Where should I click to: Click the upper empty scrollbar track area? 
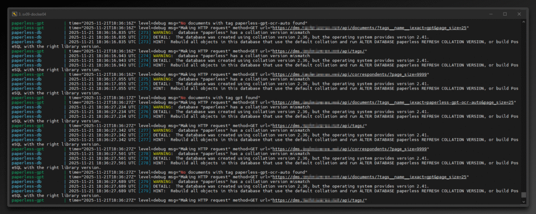523,78
